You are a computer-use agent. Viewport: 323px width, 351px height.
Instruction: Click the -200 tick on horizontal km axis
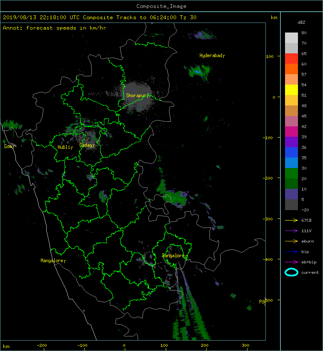[x=42, y=346]
